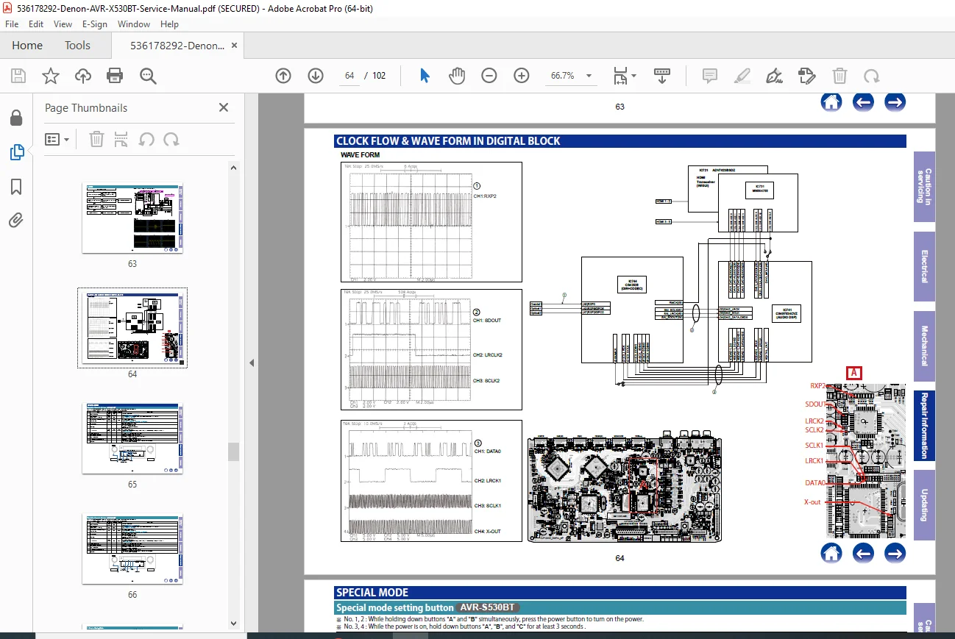Go to previous page arrow
Viewport: 955px width, 639px height.
[x=283, y=76]
